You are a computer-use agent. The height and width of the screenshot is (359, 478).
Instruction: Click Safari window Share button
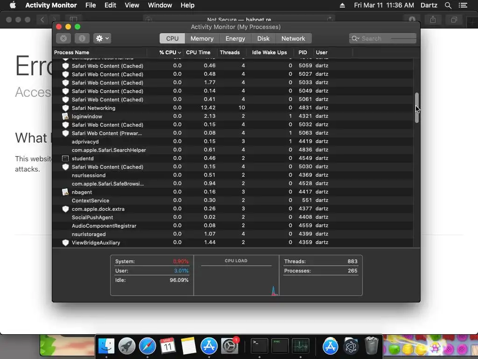click(x=433, y=20)
